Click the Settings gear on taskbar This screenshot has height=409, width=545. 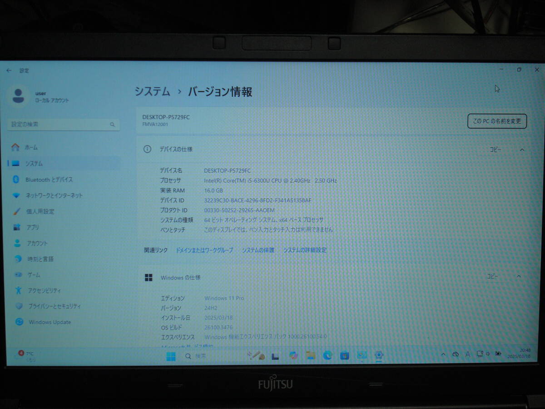379,355
